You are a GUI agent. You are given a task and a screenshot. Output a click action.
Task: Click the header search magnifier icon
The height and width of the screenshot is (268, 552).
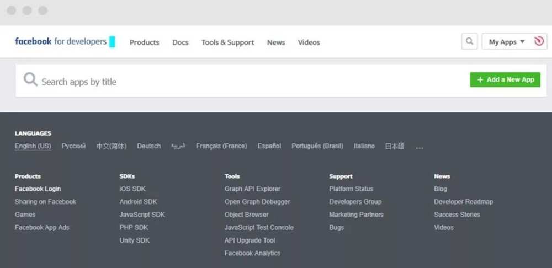coord(469,41)
